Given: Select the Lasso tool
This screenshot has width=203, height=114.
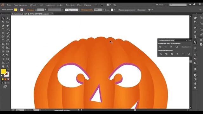Looking at the screenshot, I should tap(8, 22).
